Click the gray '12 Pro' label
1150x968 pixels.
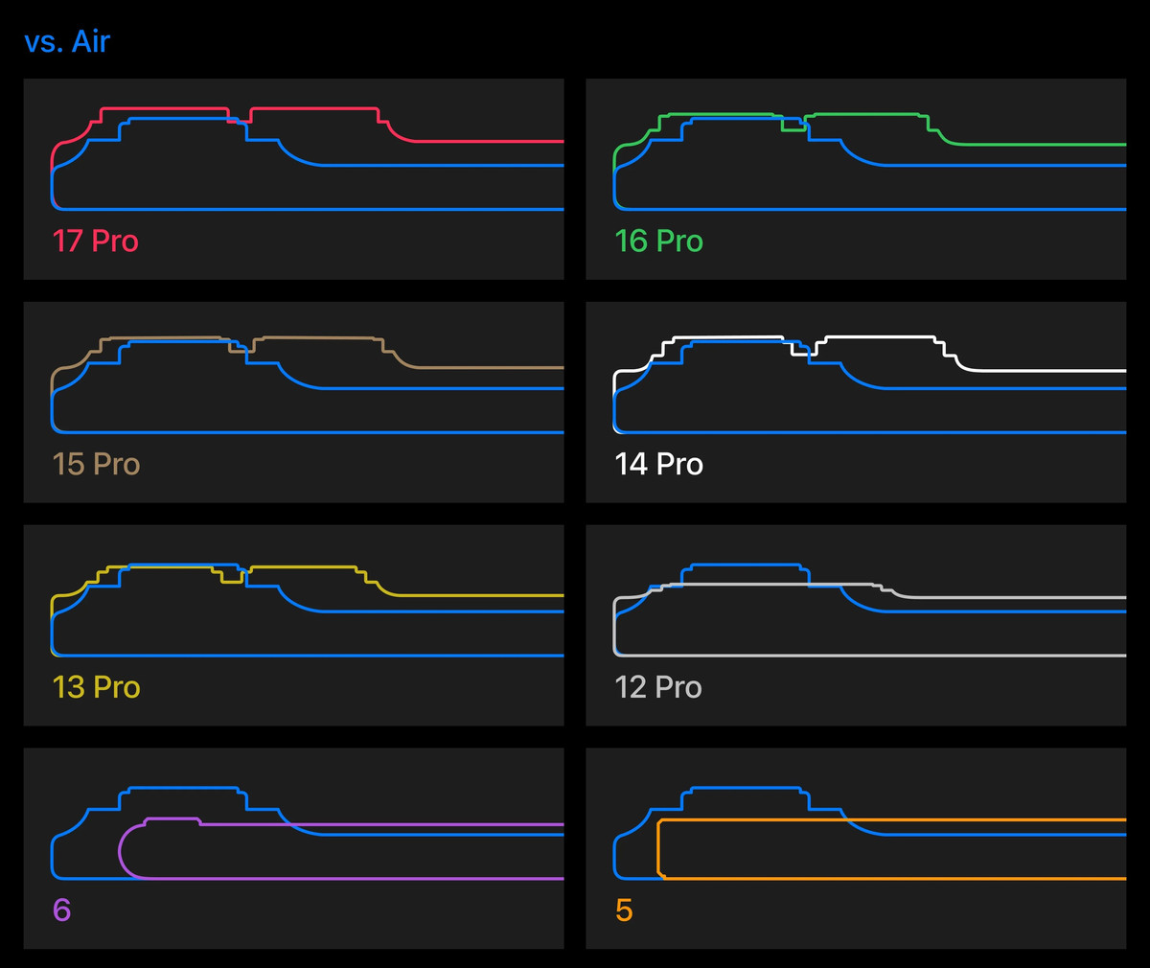[658, 687]
